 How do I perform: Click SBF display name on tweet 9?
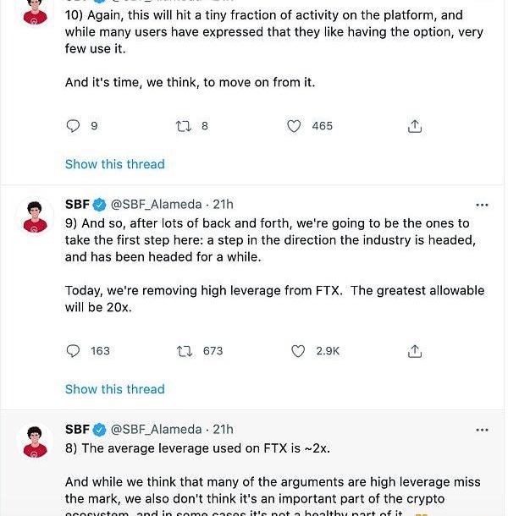tap(77, 204)
